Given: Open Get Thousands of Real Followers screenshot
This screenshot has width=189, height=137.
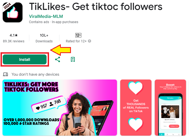Looking at the screenshot, I should point(136,108).
